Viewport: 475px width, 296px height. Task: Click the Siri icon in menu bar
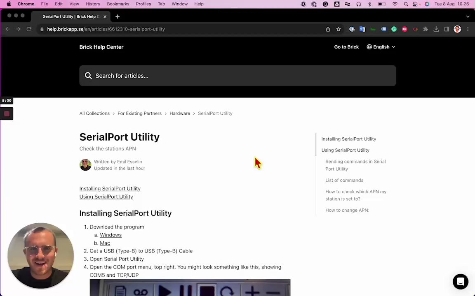[427, 4]
